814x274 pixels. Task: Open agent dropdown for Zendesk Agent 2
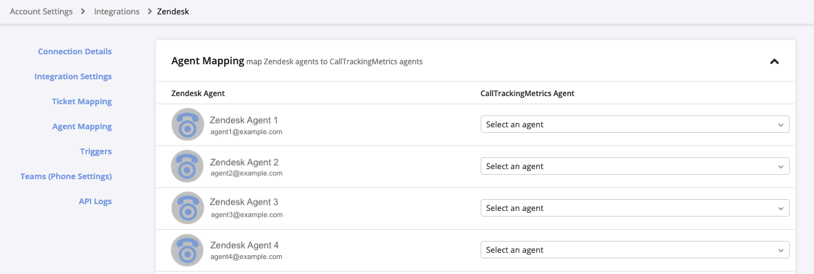(635, 166)
